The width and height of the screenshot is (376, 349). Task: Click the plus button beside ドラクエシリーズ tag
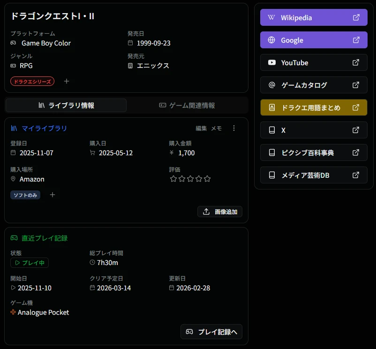pos(66,81)
